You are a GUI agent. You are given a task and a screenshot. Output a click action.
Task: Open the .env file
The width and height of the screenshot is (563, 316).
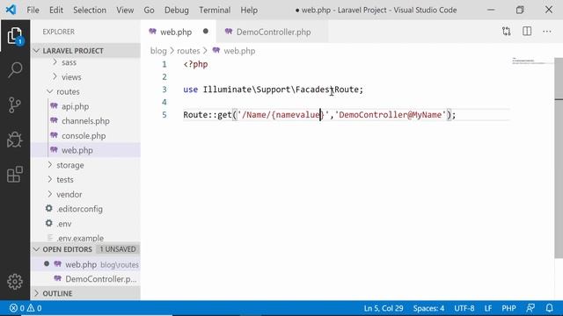(x=85, y=224)
